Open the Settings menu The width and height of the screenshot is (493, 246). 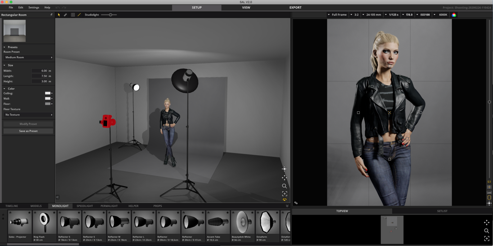tap(34, 7)
